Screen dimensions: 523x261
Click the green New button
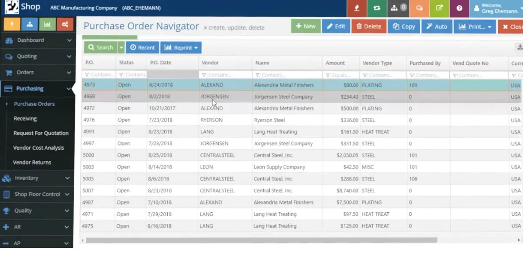coord(306,26)
